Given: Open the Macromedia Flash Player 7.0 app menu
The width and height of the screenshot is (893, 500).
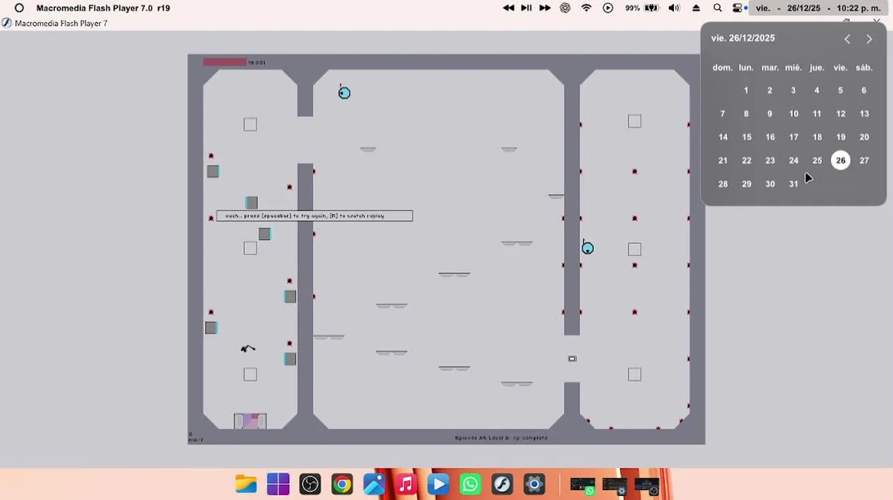Looking at the screenshot, I should 103,8.
